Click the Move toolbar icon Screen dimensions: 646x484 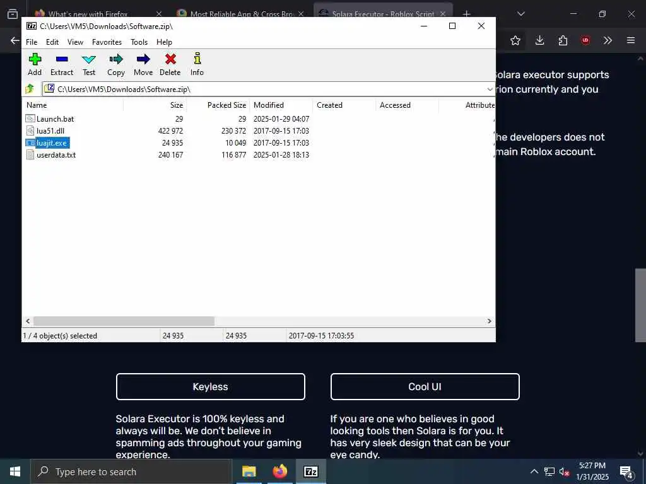pos(143,59)
